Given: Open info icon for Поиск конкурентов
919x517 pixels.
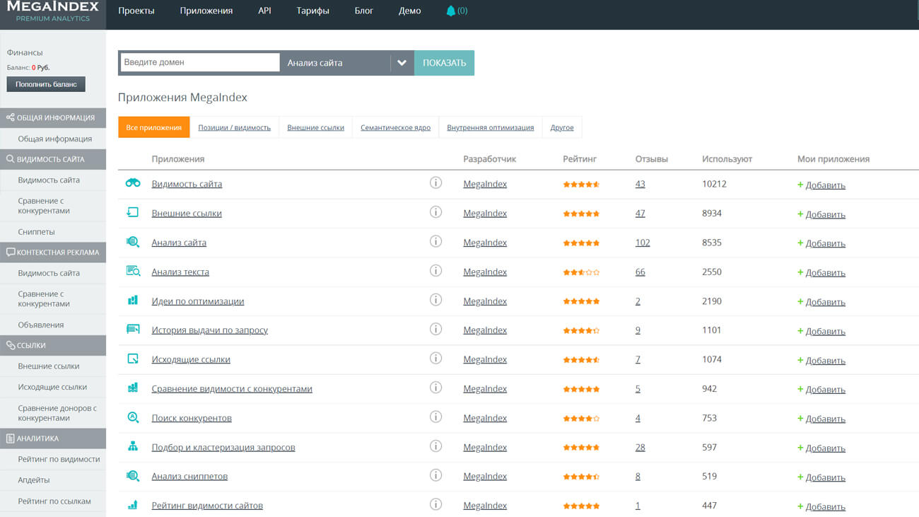Looking at the screenshot, I should (x=435, y=417).
